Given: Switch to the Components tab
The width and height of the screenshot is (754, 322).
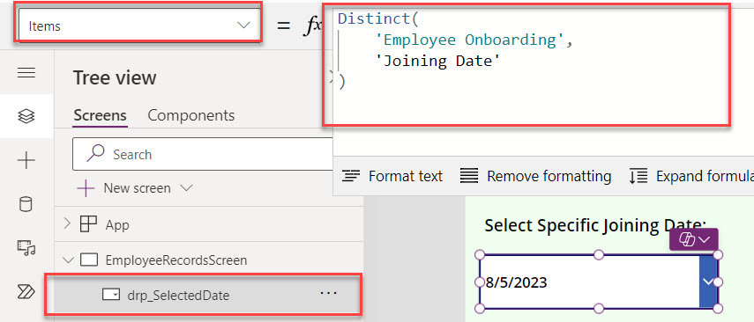Looking at the screenshot, I should click(190, 115).
